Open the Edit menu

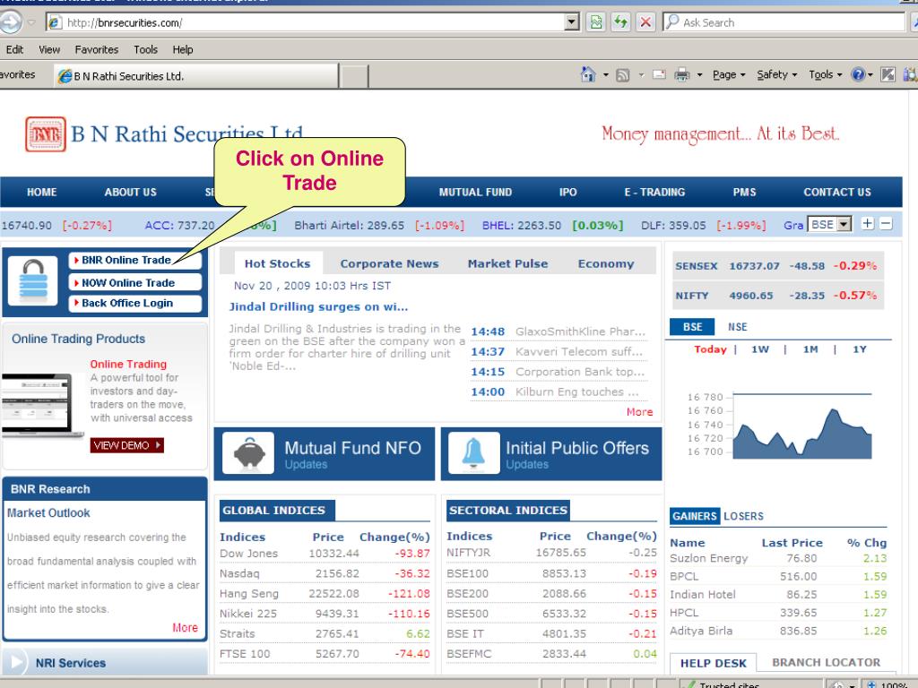[14, 50]
